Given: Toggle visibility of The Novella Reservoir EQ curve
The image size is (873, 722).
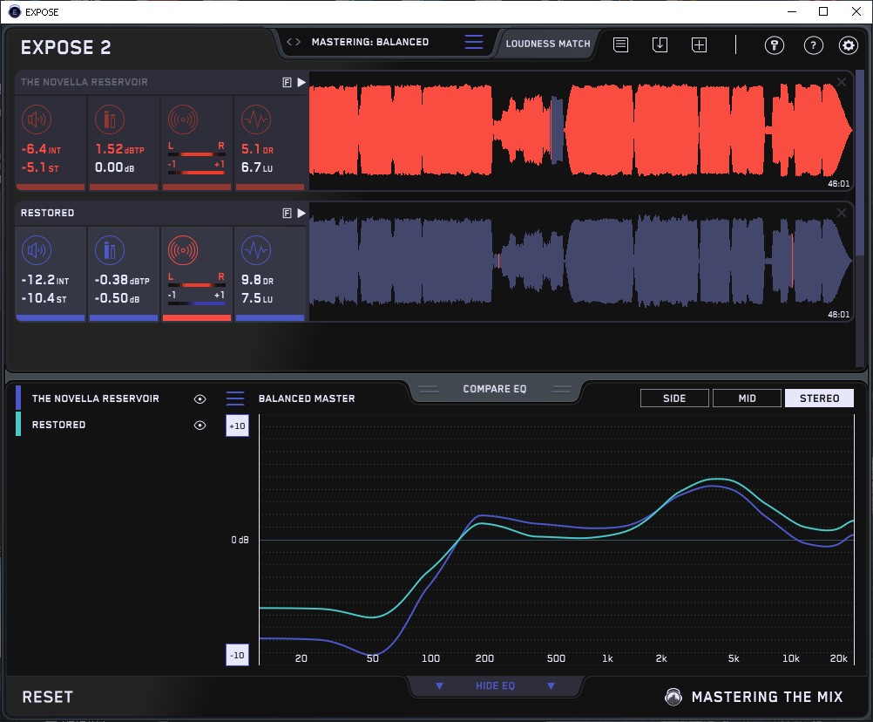Looking at the screenshot, I should pyautogui.click(x=200, y=398).
